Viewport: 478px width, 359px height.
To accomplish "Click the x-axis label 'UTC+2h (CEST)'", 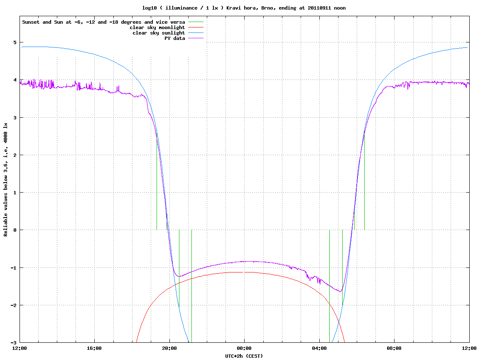I will pos(244,356).
